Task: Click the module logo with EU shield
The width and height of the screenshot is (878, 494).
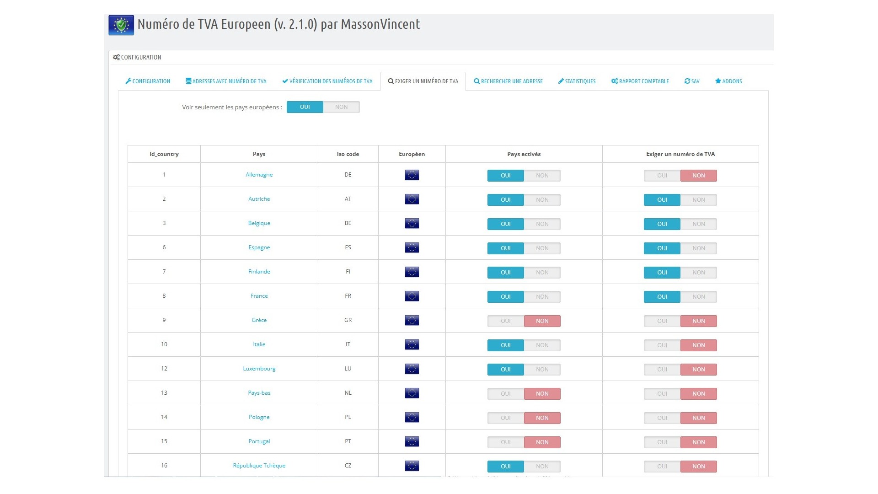Action: 121,25
